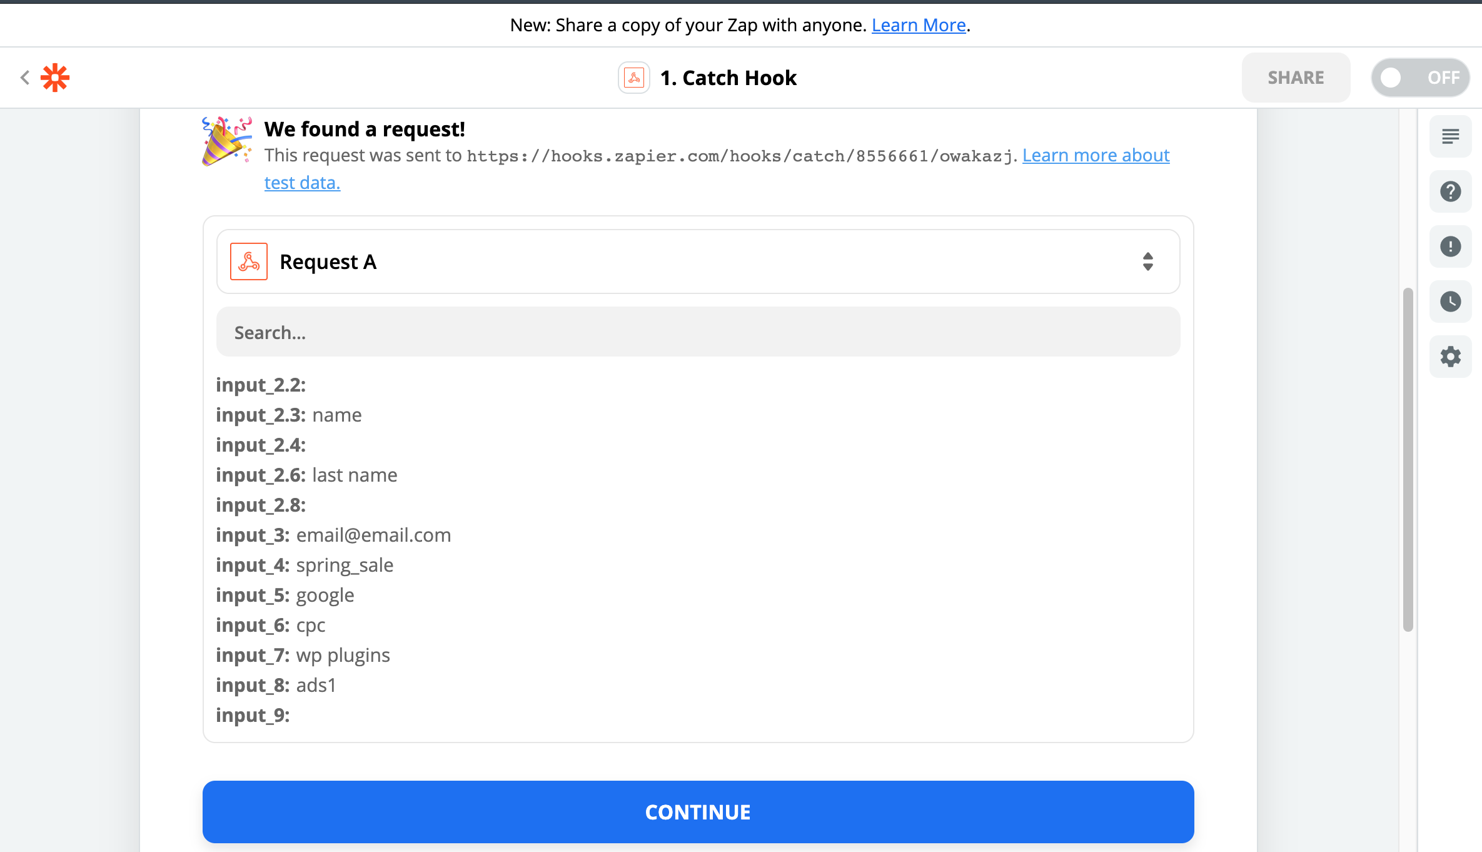Open settings with the gear icon

[1451, 357]
